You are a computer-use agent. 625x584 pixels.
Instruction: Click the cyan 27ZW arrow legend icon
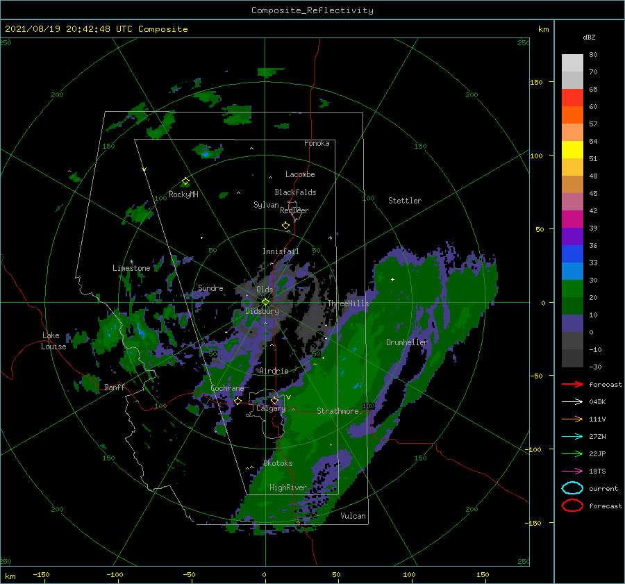pyautogui.click(x=572, y=437)
